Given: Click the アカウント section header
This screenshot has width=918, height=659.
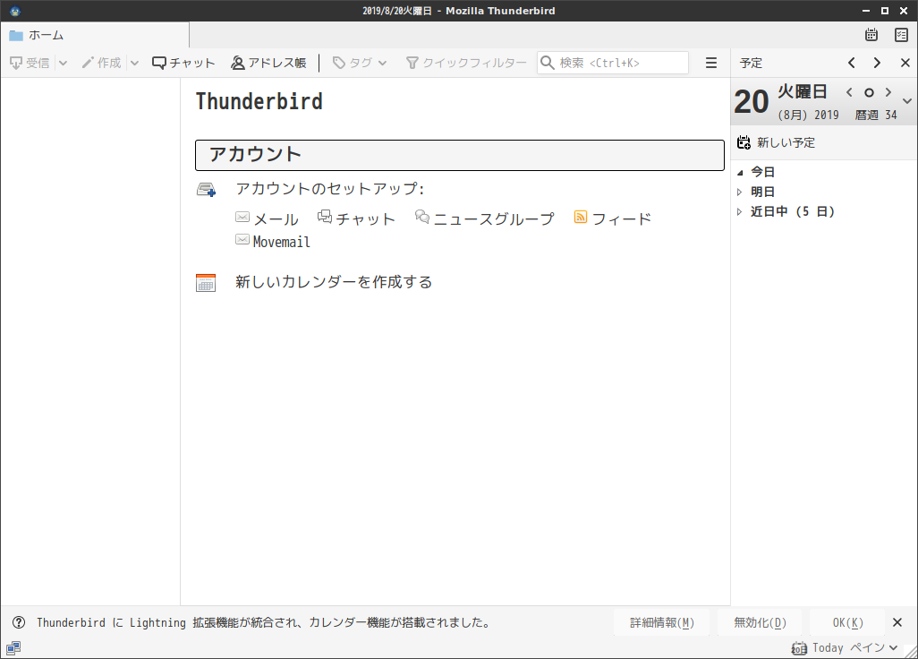Looking at the screenshot, I should tap(460, 155).
